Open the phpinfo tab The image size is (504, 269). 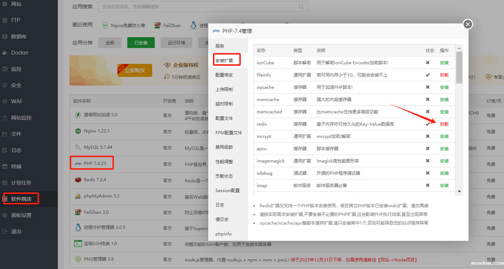223,234
